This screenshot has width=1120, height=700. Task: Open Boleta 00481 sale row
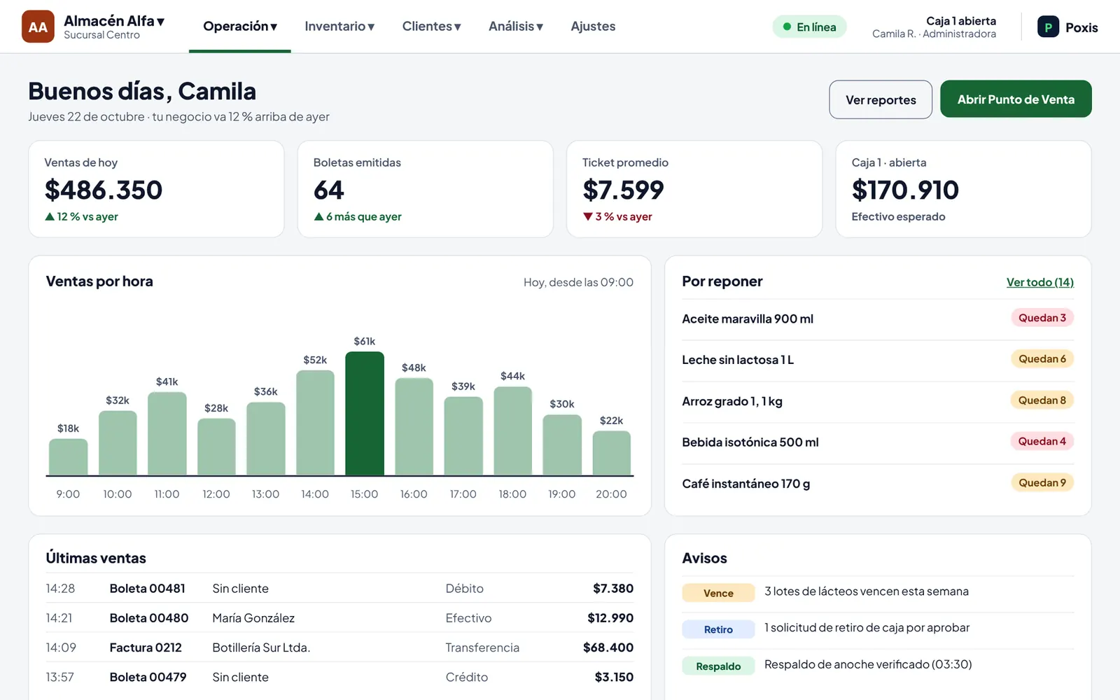339,588
